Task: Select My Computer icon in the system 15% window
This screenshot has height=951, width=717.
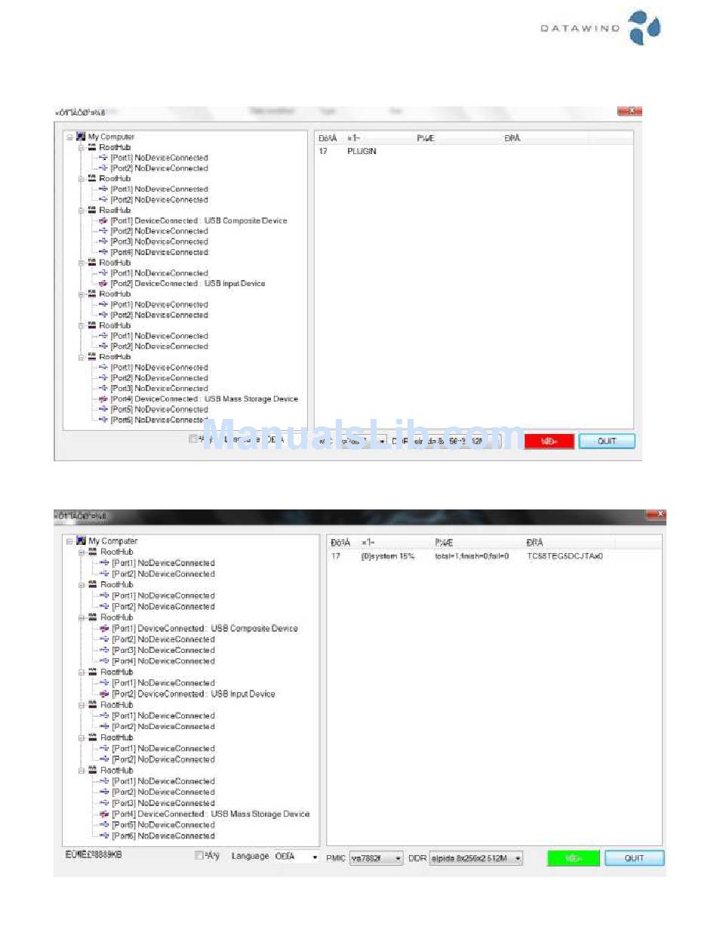Action: point(81,541)
